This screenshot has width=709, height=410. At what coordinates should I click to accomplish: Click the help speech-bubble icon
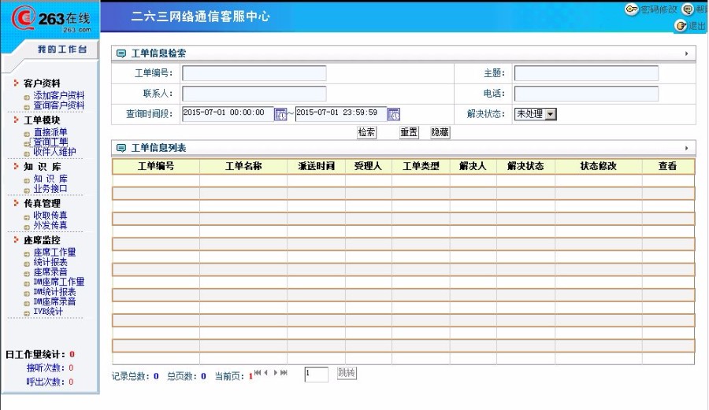pos(688,9)
